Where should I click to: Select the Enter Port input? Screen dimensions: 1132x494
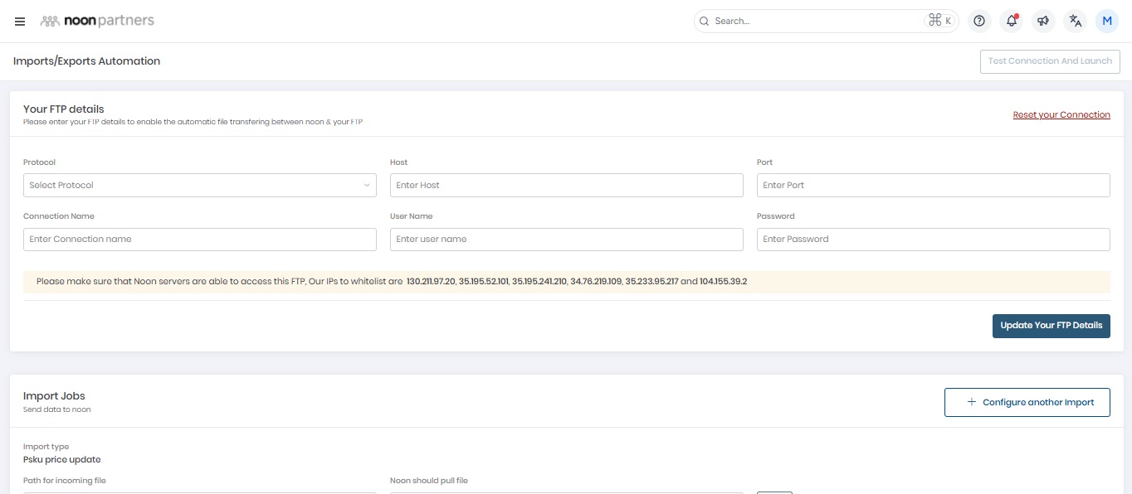(933, 185)
